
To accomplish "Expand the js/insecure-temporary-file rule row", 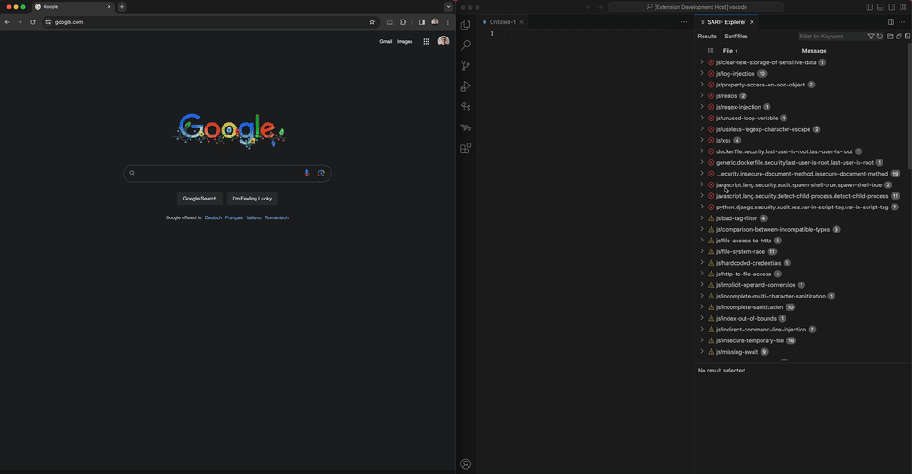I will [702, 340].
